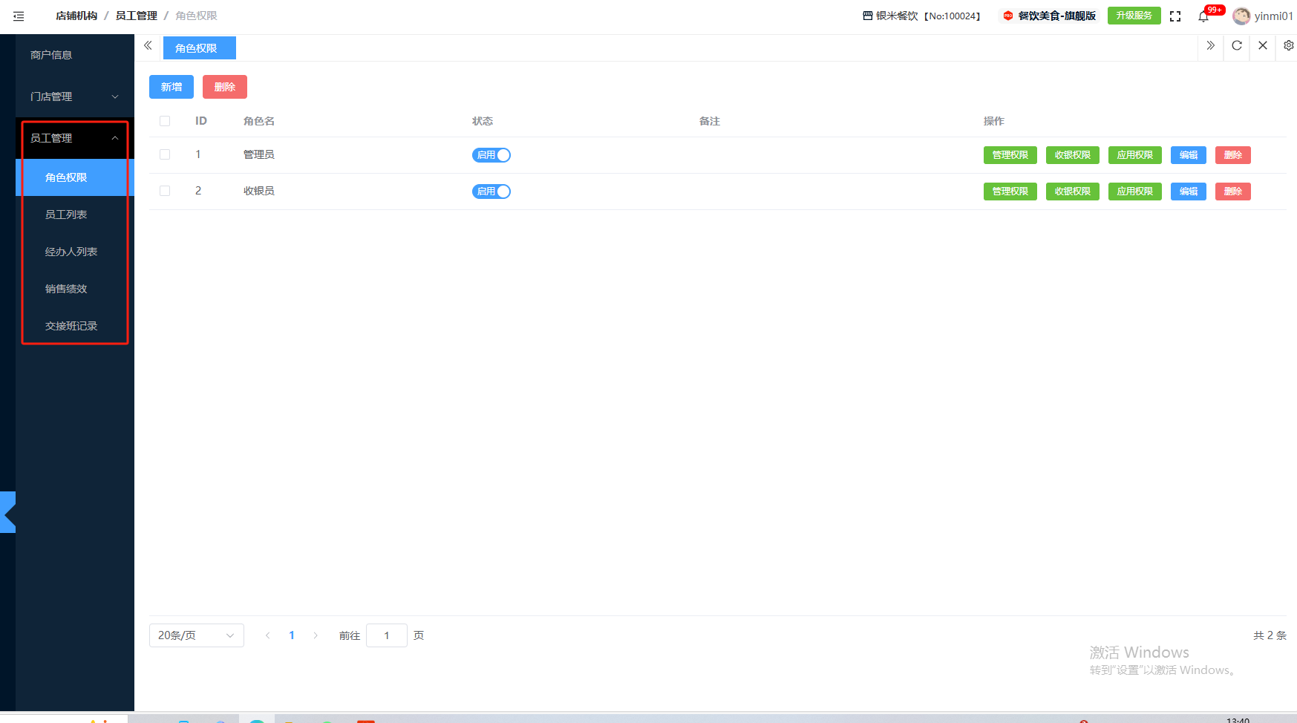Go to 交接班记录 menu item
The height and width of the screenshot is (723, 1297).
(71, 326)
